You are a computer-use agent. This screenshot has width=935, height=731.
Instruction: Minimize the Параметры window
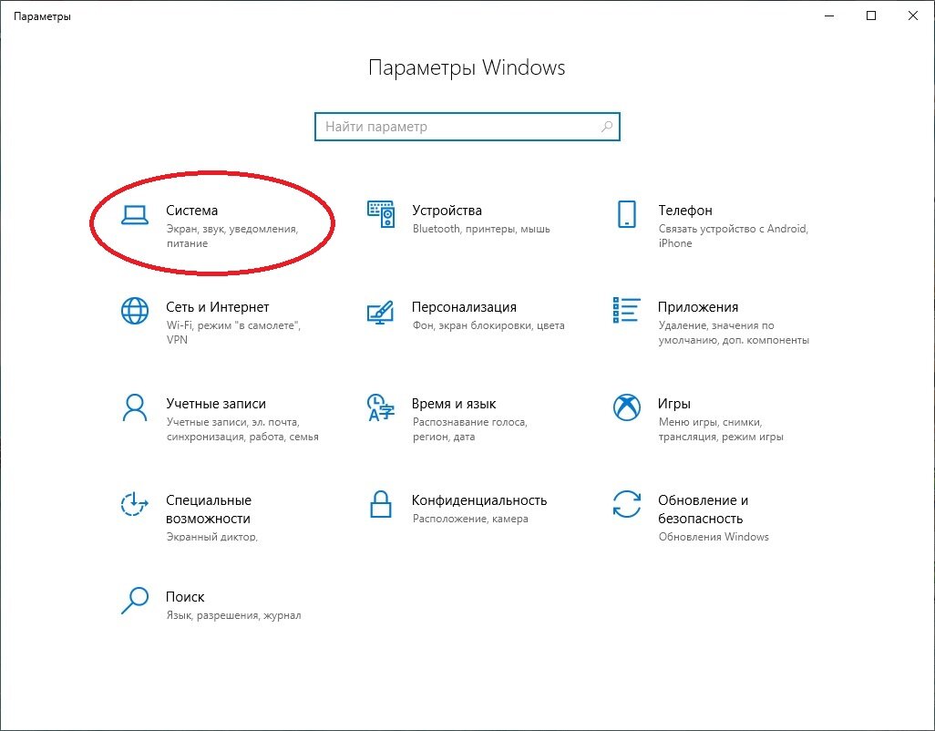coord(829,16)
